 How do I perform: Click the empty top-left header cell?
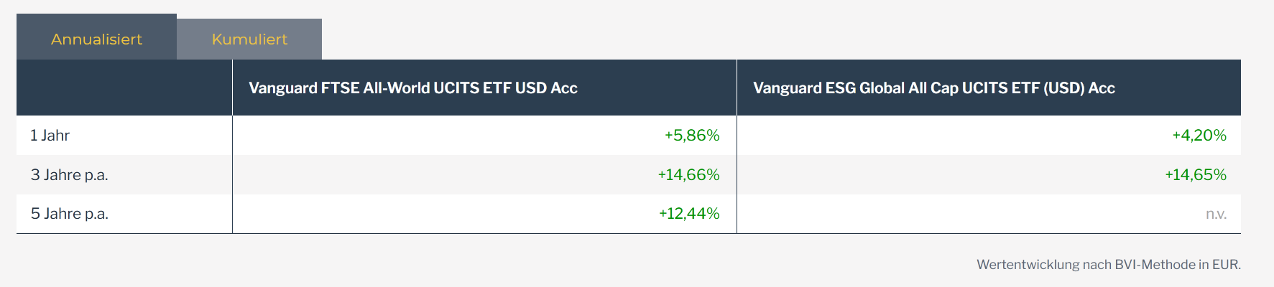click(124, 88)
